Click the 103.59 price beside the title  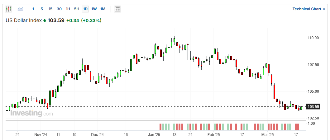pyautogui.click(x=56, y=21)
